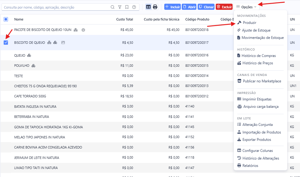This screenshot has width=300, height=177.
Task: Click info icon beside PACOTE DE BISCOITO
Action: 83,30
